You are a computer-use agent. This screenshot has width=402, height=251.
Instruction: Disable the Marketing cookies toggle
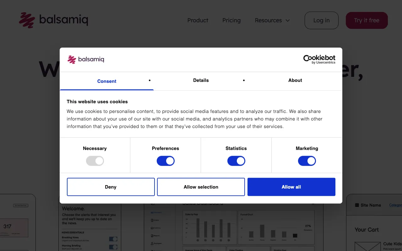click(x=307, y=161)
